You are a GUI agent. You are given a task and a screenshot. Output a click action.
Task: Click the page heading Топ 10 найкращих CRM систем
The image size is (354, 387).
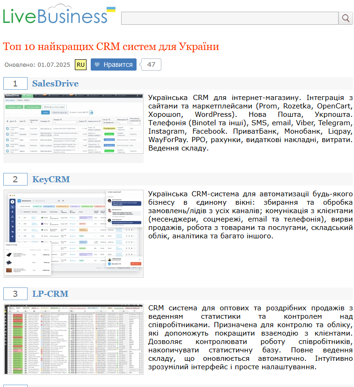coord(111,46)
